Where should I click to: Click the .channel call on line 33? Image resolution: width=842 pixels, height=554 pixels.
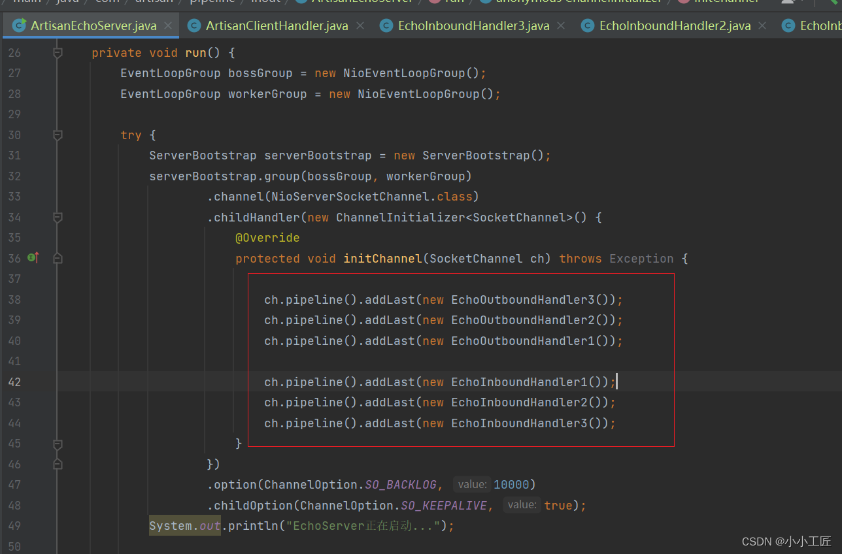click(235, 197)
